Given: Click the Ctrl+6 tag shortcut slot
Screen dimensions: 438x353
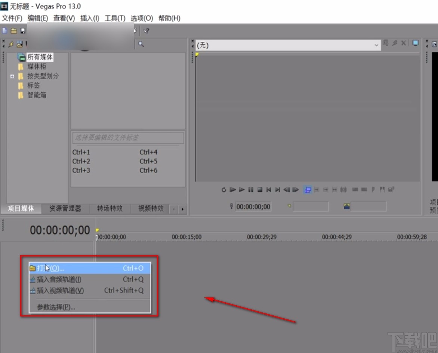Looking at the screenshot, I should click(x=148, y=171).
